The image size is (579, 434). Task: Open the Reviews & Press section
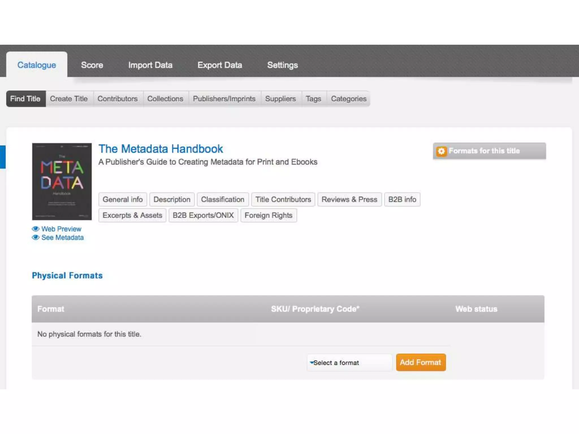(349, 199)
